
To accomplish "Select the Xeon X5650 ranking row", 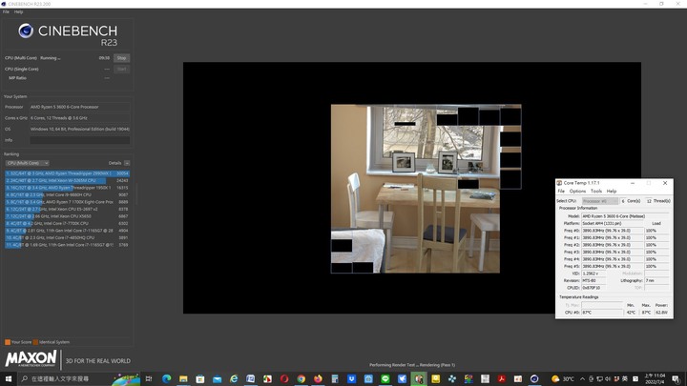I will pyautogui.click(x=67, y=216).
